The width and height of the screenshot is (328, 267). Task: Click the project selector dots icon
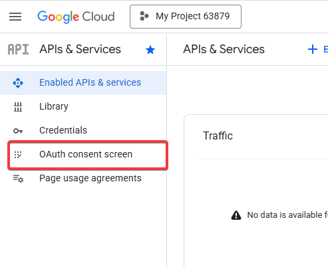(x=144, y=17)
